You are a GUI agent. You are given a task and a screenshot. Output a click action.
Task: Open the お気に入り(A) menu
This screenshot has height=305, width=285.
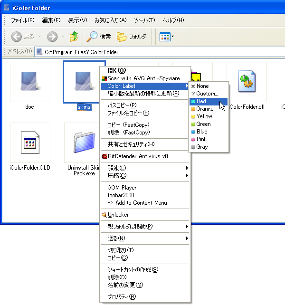pyautogui.click(x=111, y=20)
